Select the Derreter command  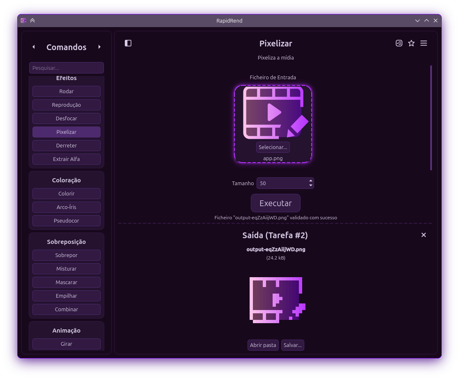click(67, 145)
